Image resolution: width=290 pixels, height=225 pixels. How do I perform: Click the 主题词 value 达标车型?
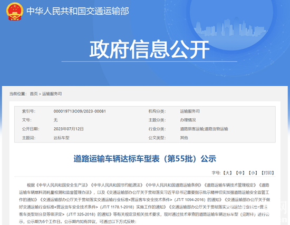pyautogui.click(x=61, y=138)
